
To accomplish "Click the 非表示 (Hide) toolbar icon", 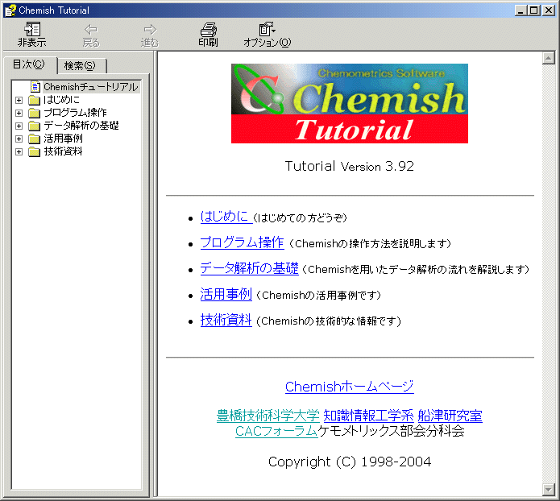I will click(32, 29).
